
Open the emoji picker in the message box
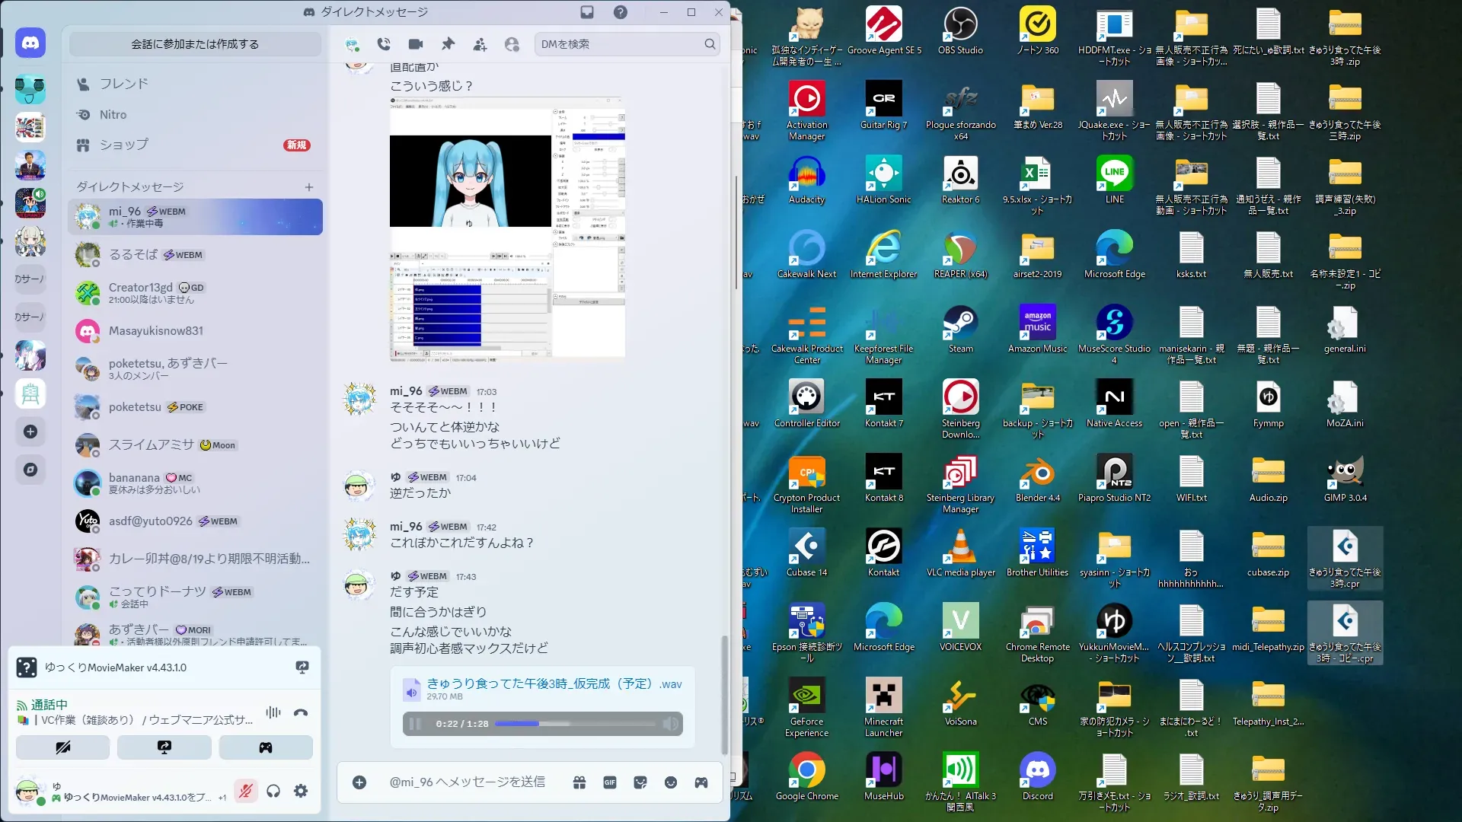pyautogui.click(x=671, y=782)
